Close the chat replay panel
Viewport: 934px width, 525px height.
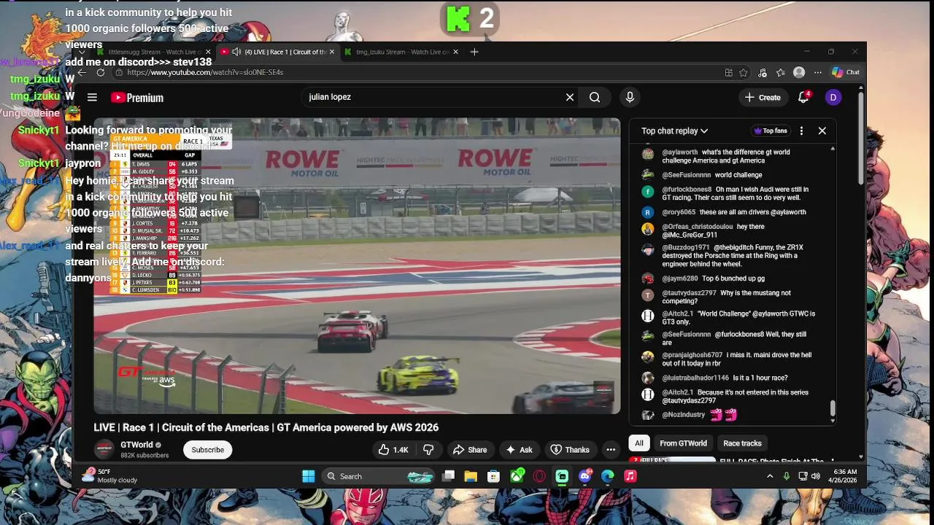(x=822, y=131)
